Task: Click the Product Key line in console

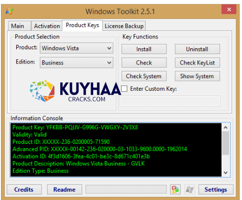Action: click(x=75, y=128)
